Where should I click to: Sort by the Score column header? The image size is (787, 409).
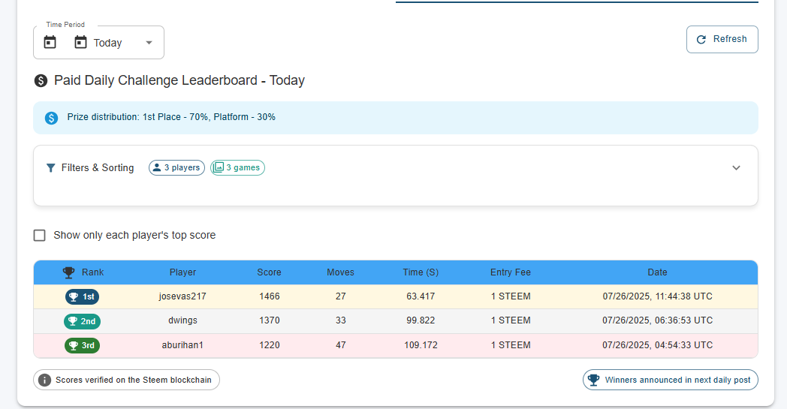point(269,272)
